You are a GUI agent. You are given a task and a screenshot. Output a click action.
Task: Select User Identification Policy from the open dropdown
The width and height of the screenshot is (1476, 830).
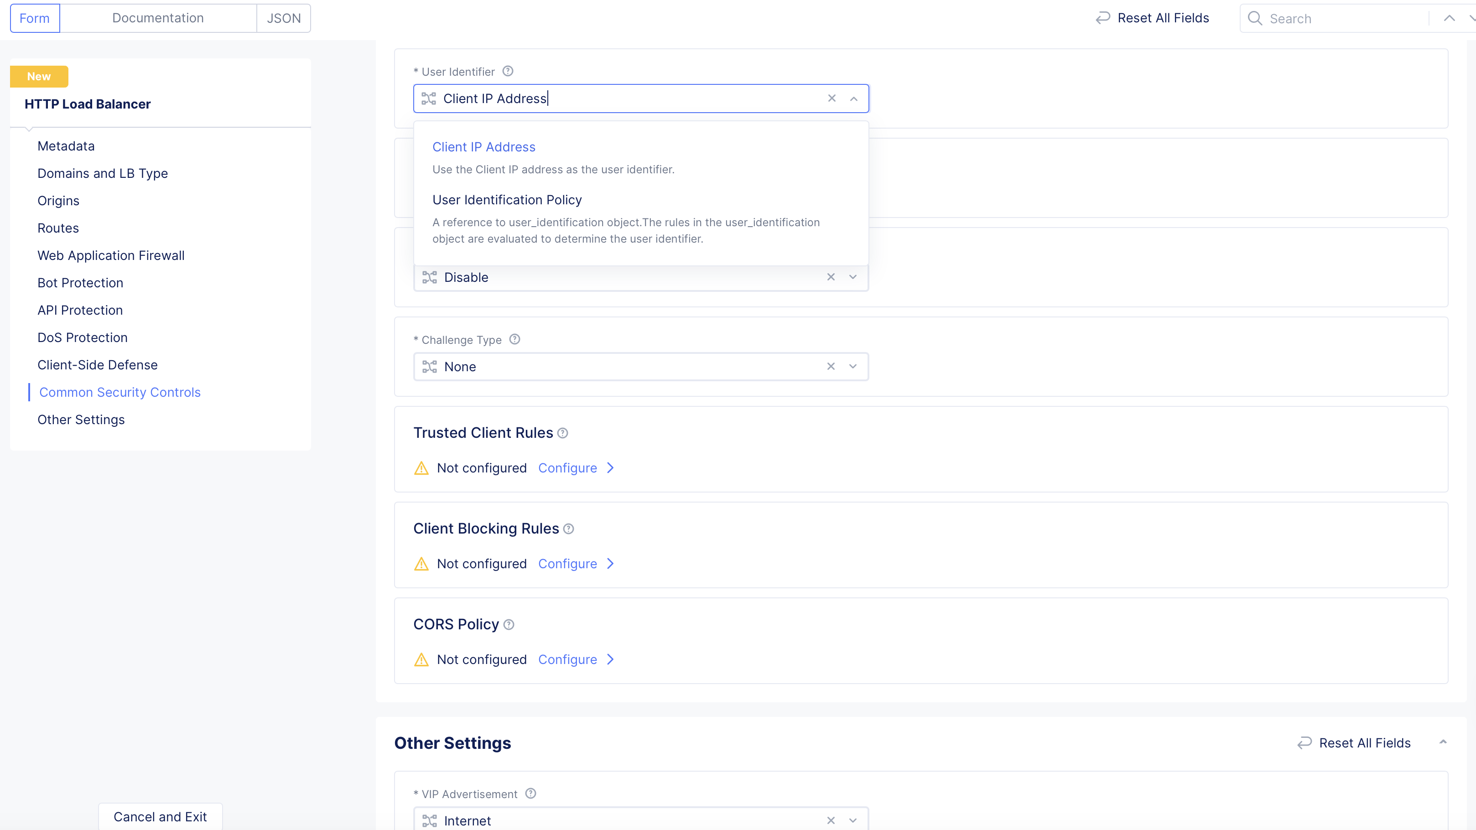[x=506, y=200]
